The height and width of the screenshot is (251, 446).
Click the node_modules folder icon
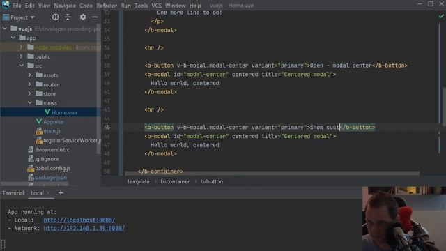coord(31,47)
